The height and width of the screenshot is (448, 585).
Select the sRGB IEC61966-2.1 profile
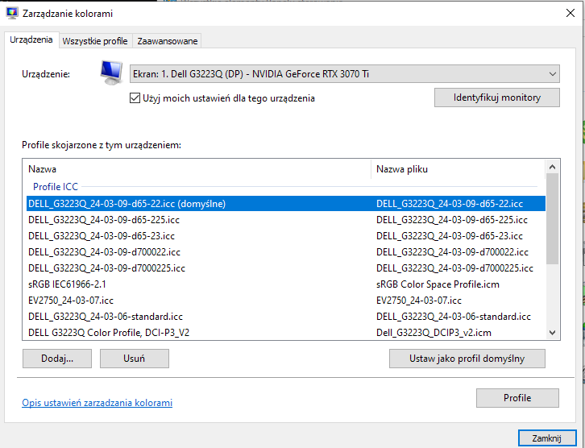click(x=68, y=284)
